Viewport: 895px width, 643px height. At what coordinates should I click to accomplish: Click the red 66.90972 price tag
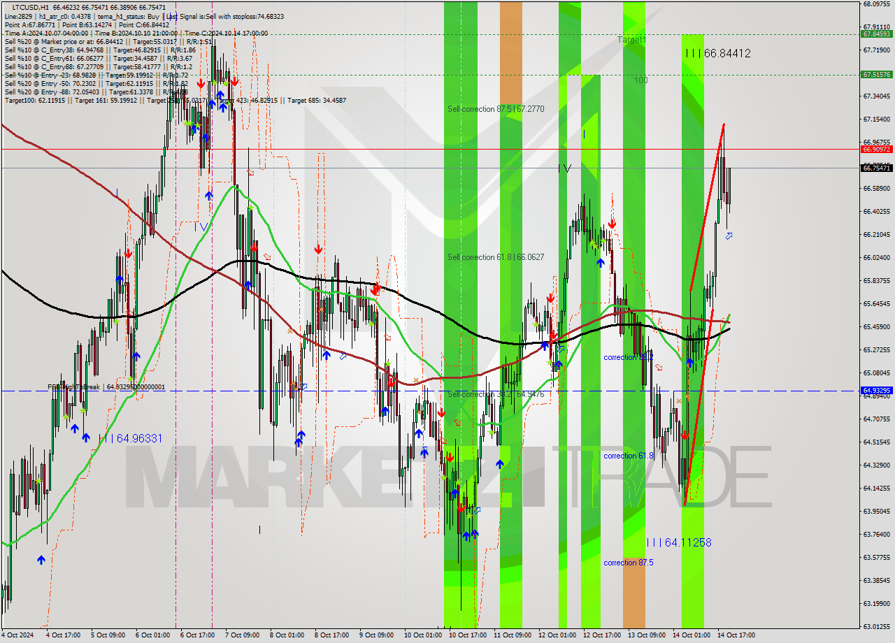[x=876, y=149]
